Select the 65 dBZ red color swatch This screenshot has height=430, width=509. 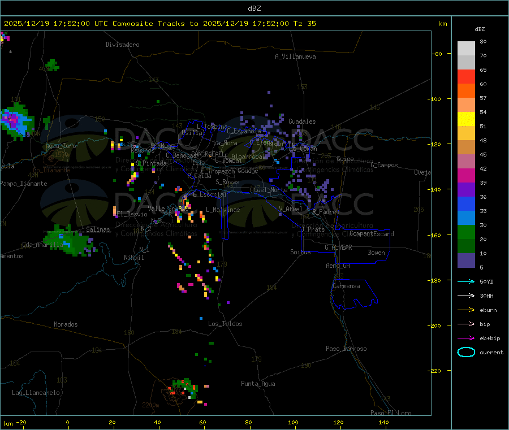point(466,76)
